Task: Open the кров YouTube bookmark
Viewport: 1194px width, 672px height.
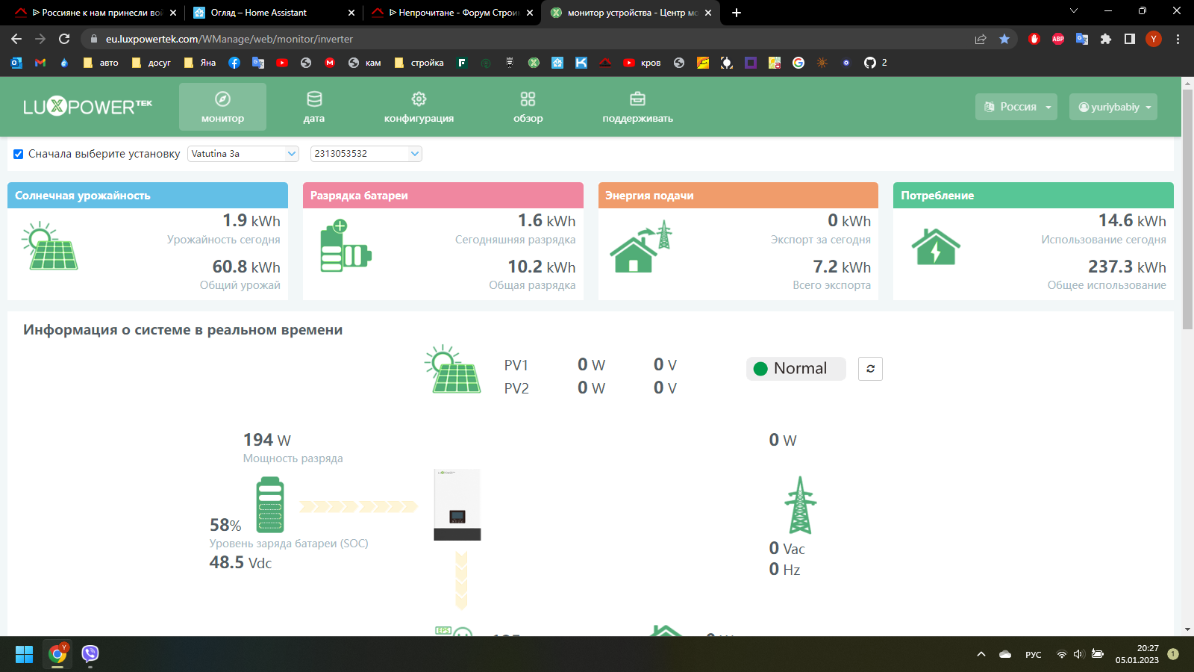Action: pos(642,63)
